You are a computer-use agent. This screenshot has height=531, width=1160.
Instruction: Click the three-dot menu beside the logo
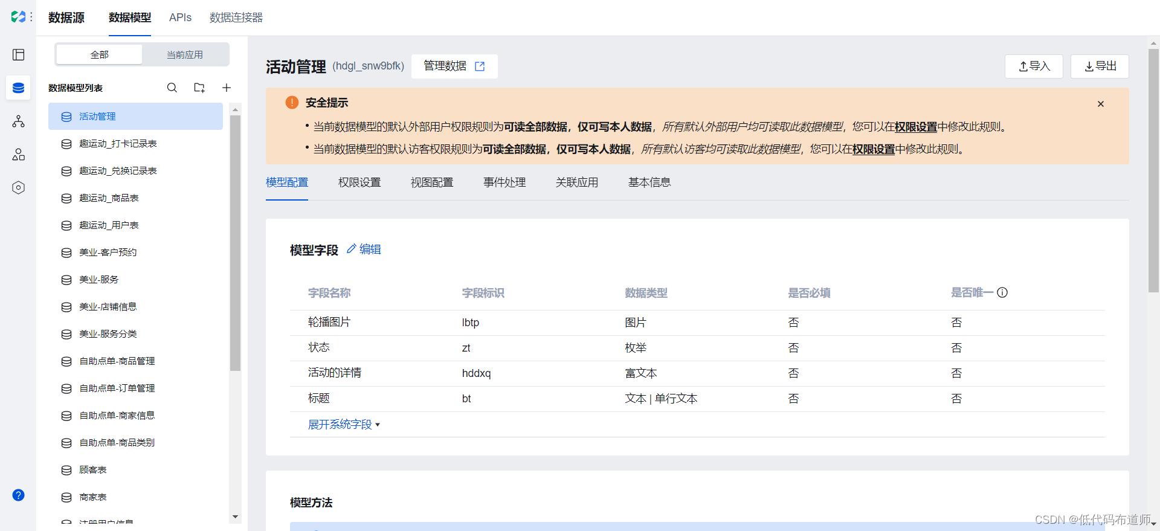click(x=31, y=17)
